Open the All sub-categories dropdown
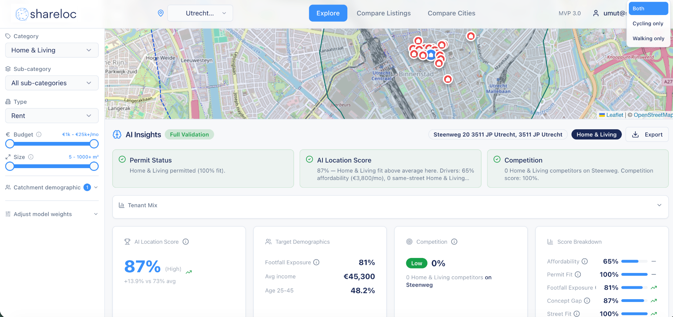This screenshot has width=673, height=317. [52, 83]
